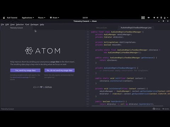The width and height of the screenshot is (170, 127).
Task: Click the screen recording indicator icon
Action: tap(148, 18)
